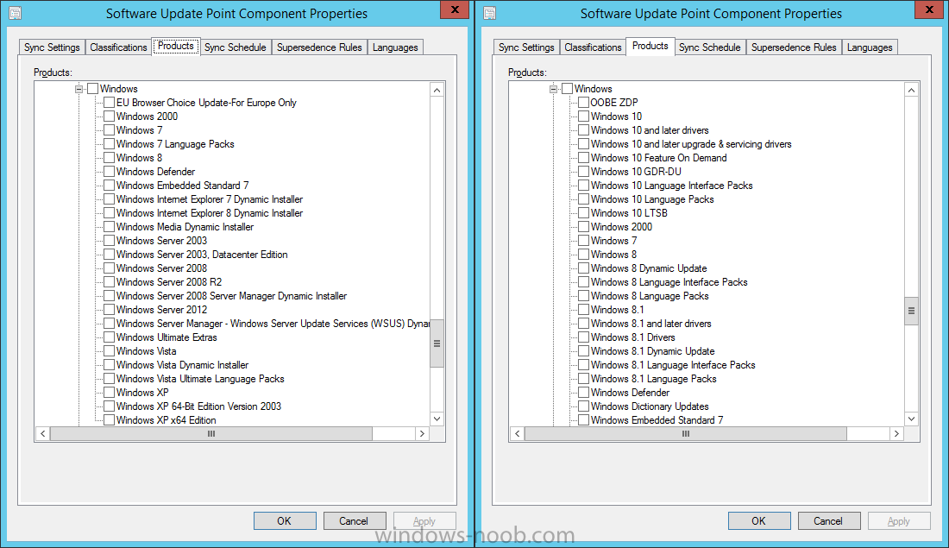Open Products tab in left window
Image resolution: width=949 pixels, height=548 pixels.
click(x=175, y=46)
